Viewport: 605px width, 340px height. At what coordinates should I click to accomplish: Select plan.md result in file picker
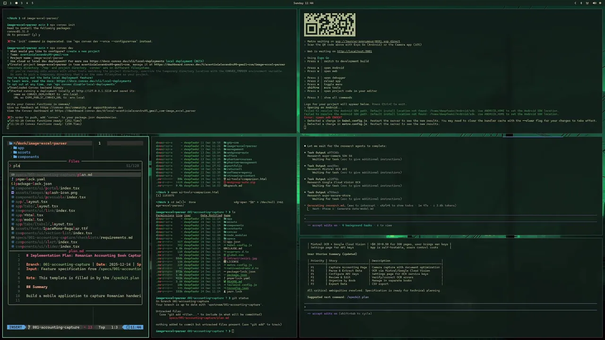point(76,175)
